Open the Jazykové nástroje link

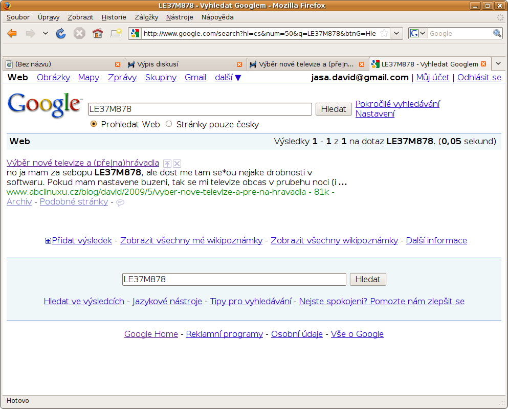click(x=167, y=301)
